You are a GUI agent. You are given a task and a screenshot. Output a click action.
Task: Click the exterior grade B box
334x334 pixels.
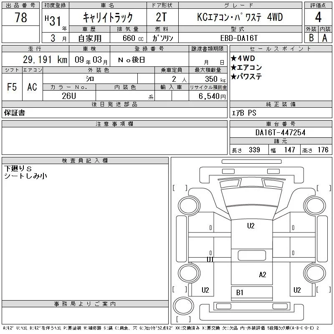point(311,38)
